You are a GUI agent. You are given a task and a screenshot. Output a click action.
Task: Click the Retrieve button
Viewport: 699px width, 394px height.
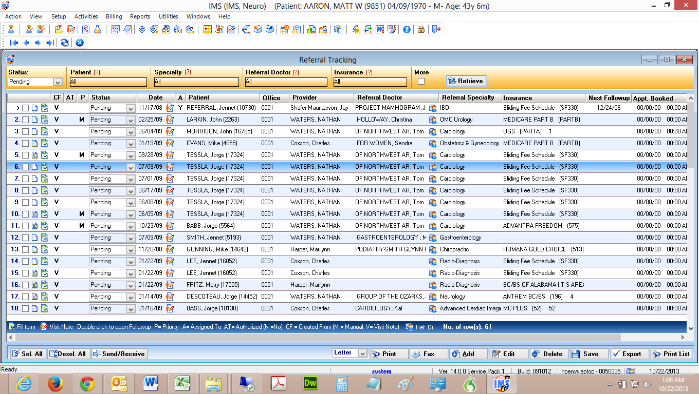click(466, 81)
